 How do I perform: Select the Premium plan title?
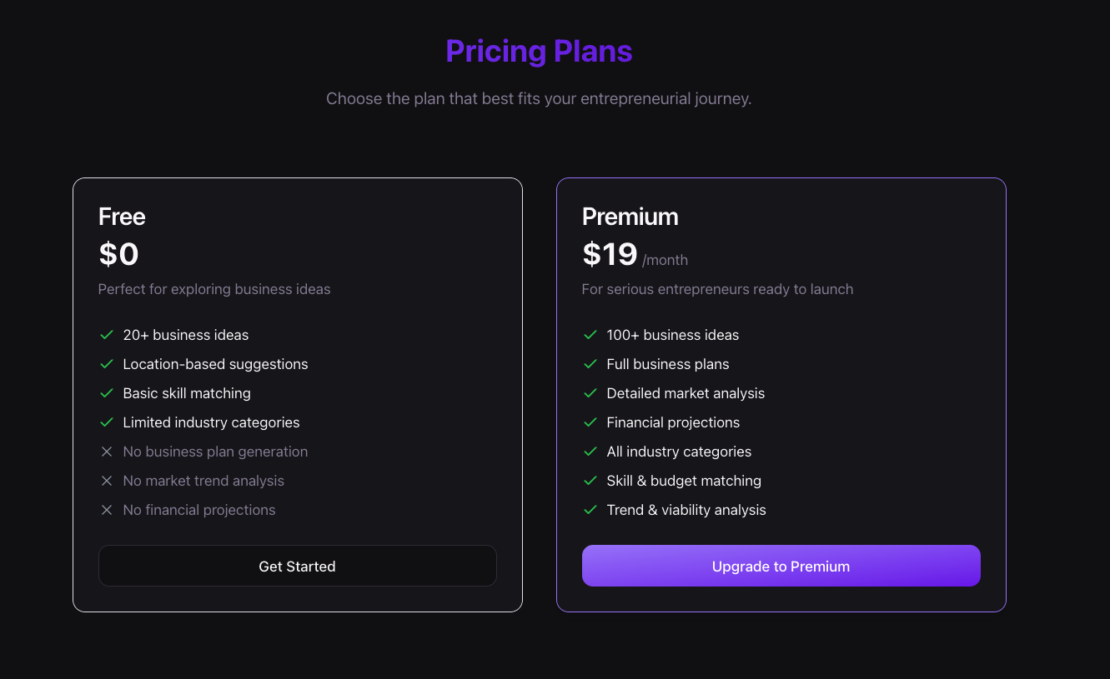point(630,217)
